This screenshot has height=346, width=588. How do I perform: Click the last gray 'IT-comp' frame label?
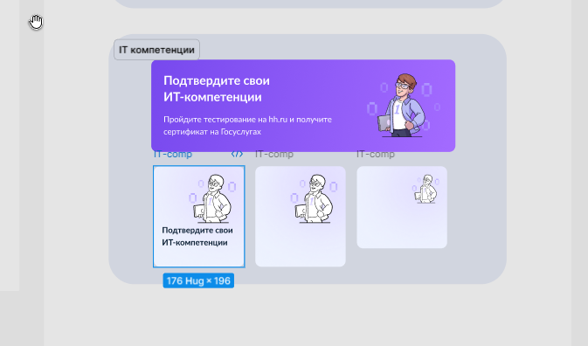(376, 154)
